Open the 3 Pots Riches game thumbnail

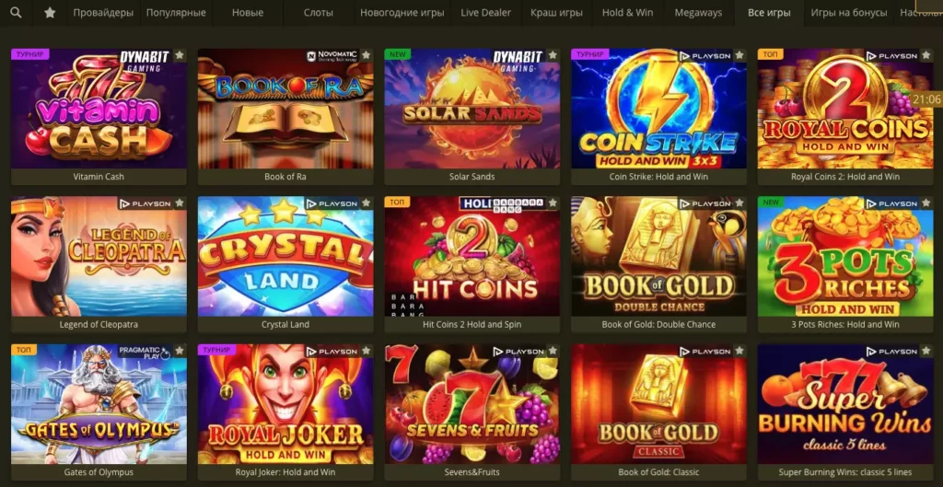click(845, 256)
